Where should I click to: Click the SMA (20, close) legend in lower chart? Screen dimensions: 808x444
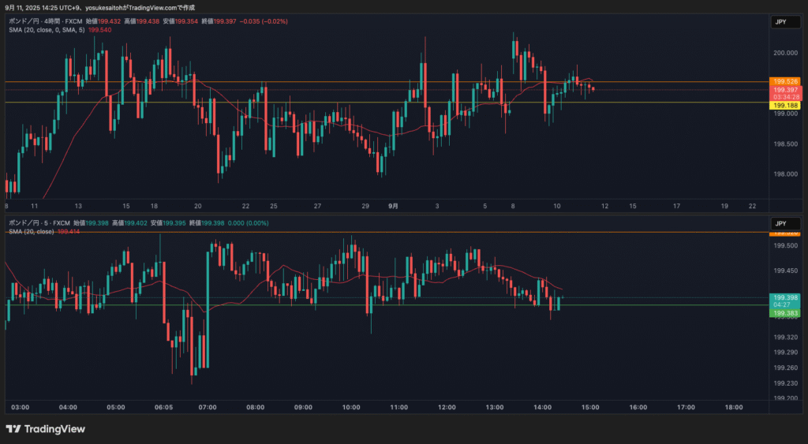[x=32, y=231]
